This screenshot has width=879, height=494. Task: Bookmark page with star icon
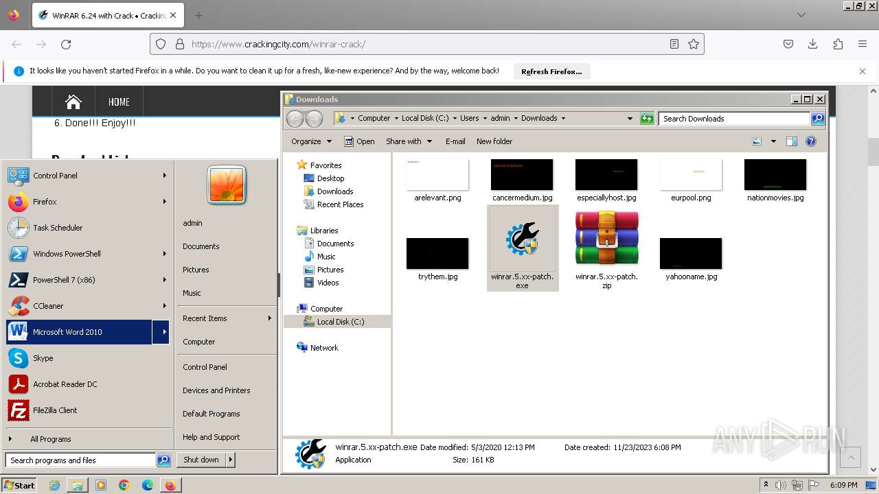point(694,44)
